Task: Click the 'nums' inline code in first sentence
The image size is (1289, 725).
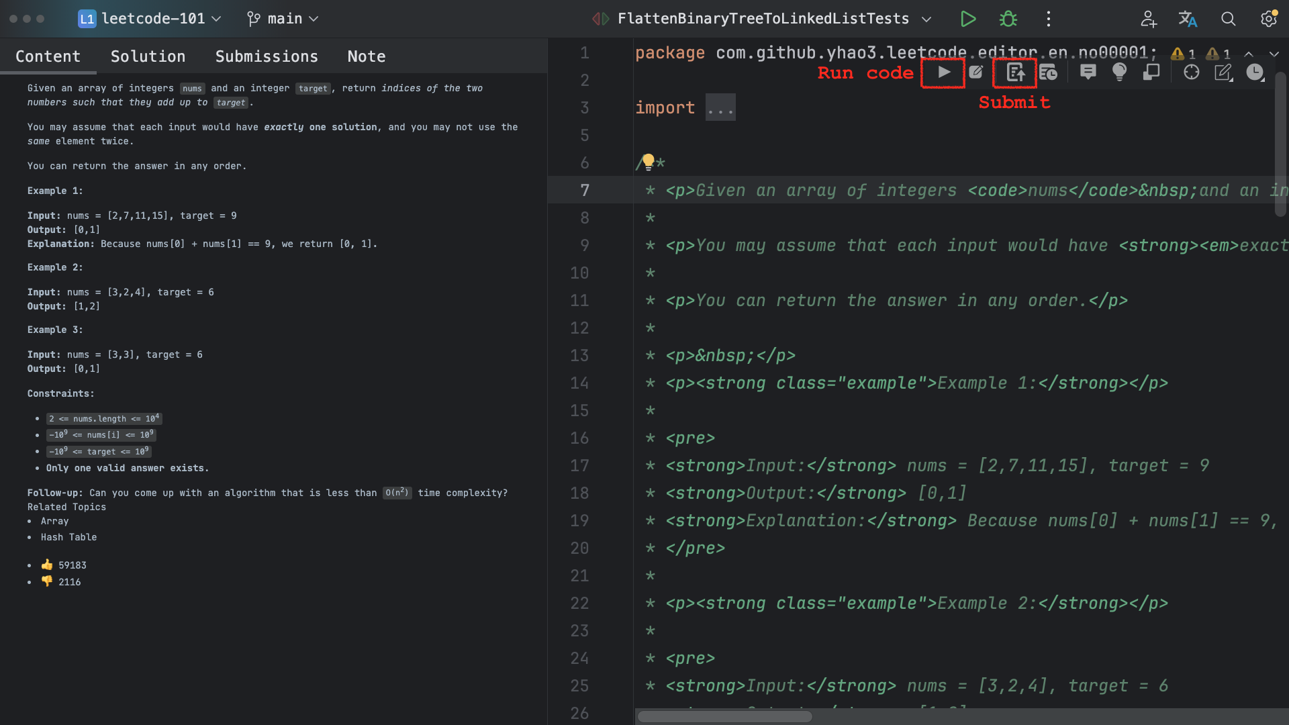Action: pos(192,89)
